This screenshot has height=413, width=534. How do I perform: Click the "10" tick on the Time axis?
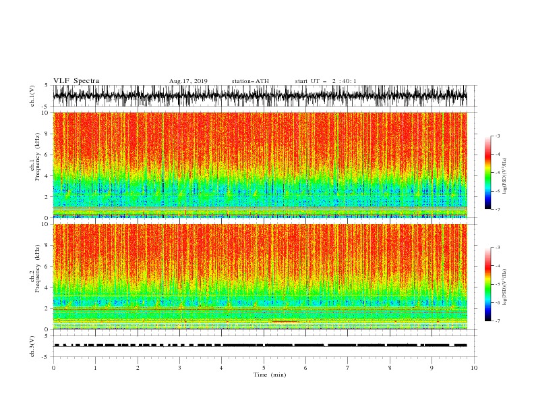point(474,368)
